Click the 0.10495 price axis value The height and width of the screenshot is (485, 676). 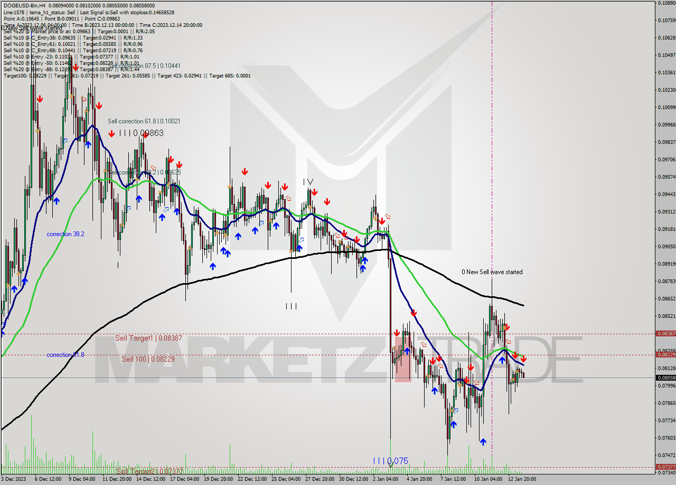(x=666, y=55)
